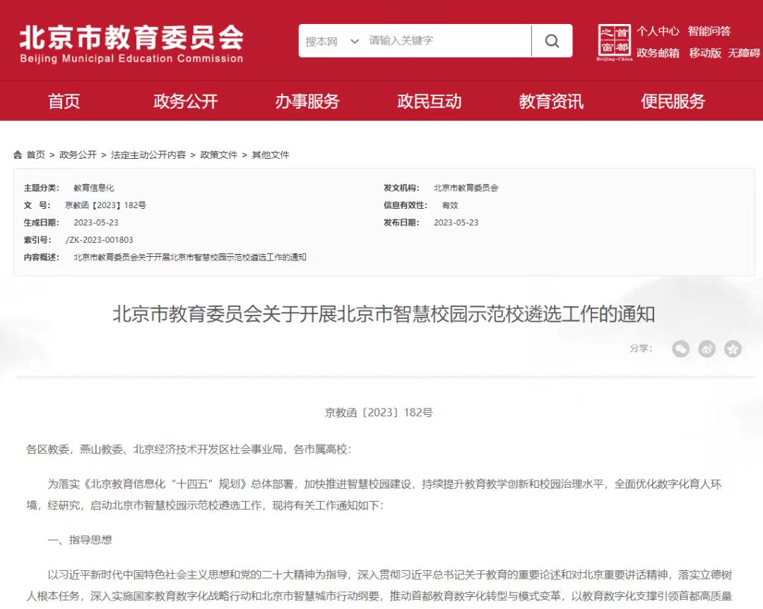
Task: Click the Beijing Municipal Education Commission logo
Action: click(131, 42)
